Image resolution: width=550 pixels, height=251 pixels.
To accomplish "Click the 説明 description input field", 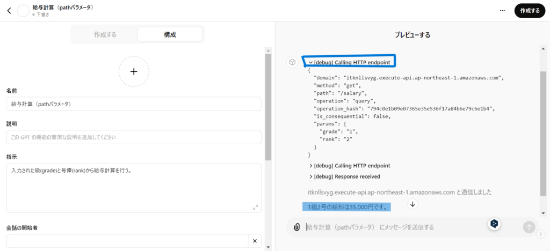I will point(134,137).
